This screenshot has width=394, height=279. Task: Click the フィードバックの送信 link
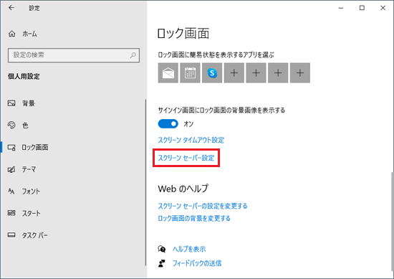[197, 263]
